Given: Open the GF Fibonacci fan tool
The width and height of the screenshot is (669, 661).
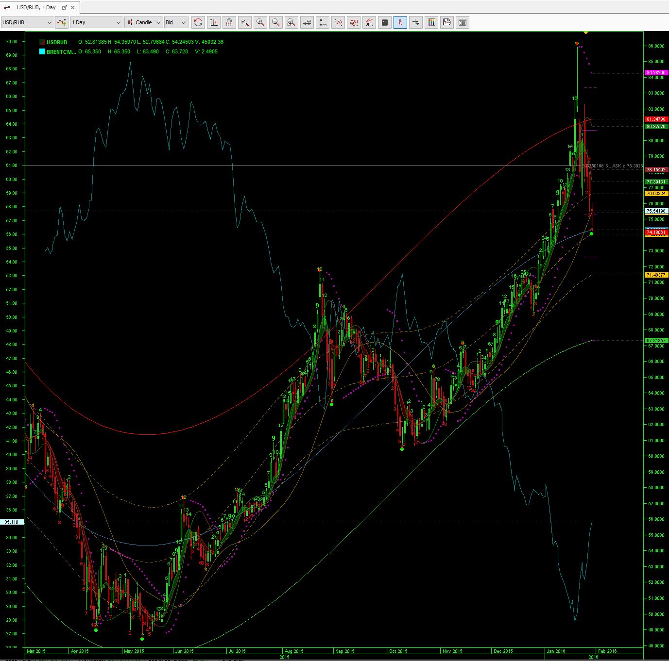Looking at the screenshot, I should (x=369, y=22).
